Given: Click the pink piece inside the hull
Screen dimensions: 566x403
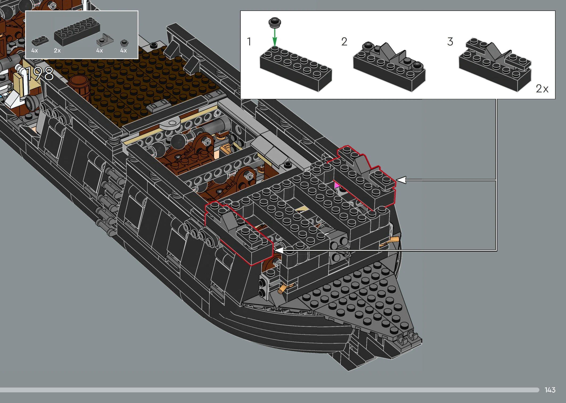Looking at the screenshot, I should coord(337,185).
